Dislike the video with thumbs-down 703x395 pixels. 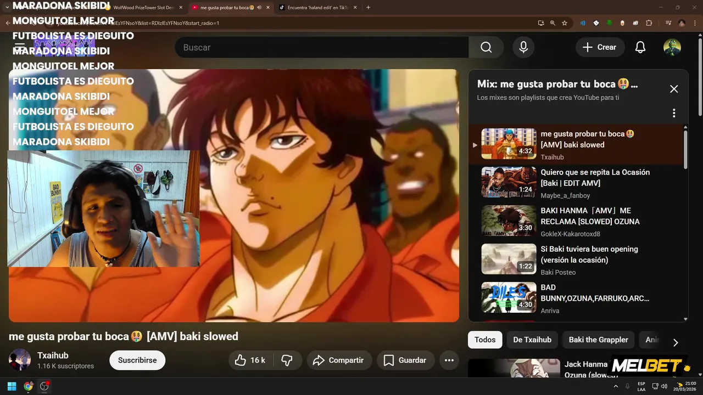[x=287, y=360]
